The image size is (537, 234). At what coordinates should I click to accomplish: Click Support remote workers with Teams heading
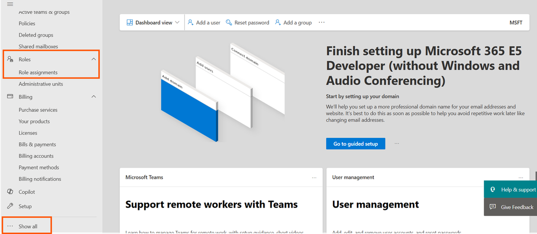click(x=211, y=204)
